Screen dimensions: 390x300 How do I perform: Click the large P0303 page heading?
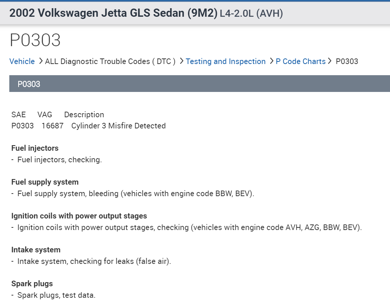(x=35, y=40)
